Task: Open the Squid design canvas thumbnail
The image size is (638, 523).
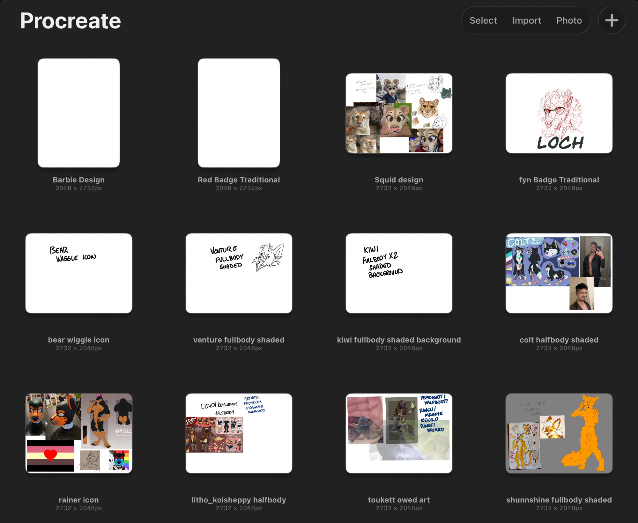Action: 399,114
